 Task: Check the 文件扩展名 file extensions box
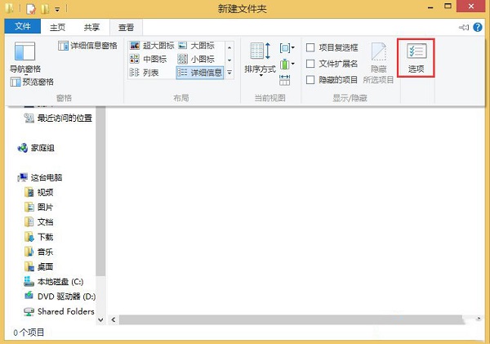310,64
